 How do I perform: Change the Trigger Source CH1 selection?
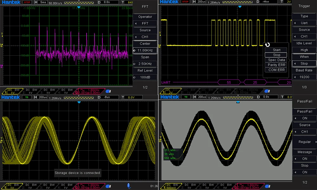(x=304, y=36)
